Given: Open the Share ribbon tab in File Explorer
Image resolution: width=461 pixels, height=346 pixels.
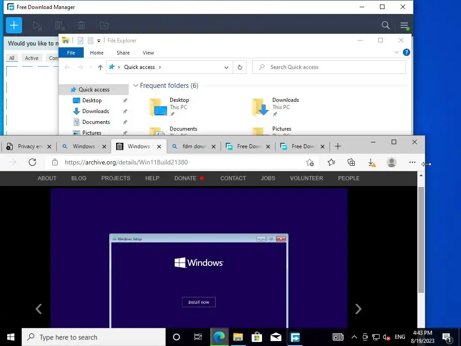Looking at the screenshot, I should pyautogui.click(x=123, y=53).
